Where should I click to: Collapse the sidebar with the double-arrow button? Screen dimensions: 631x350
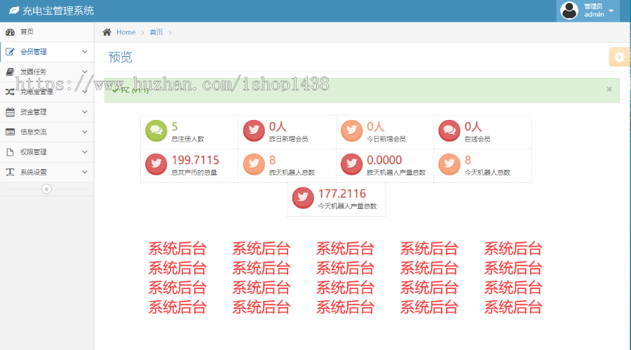point(46,189)
